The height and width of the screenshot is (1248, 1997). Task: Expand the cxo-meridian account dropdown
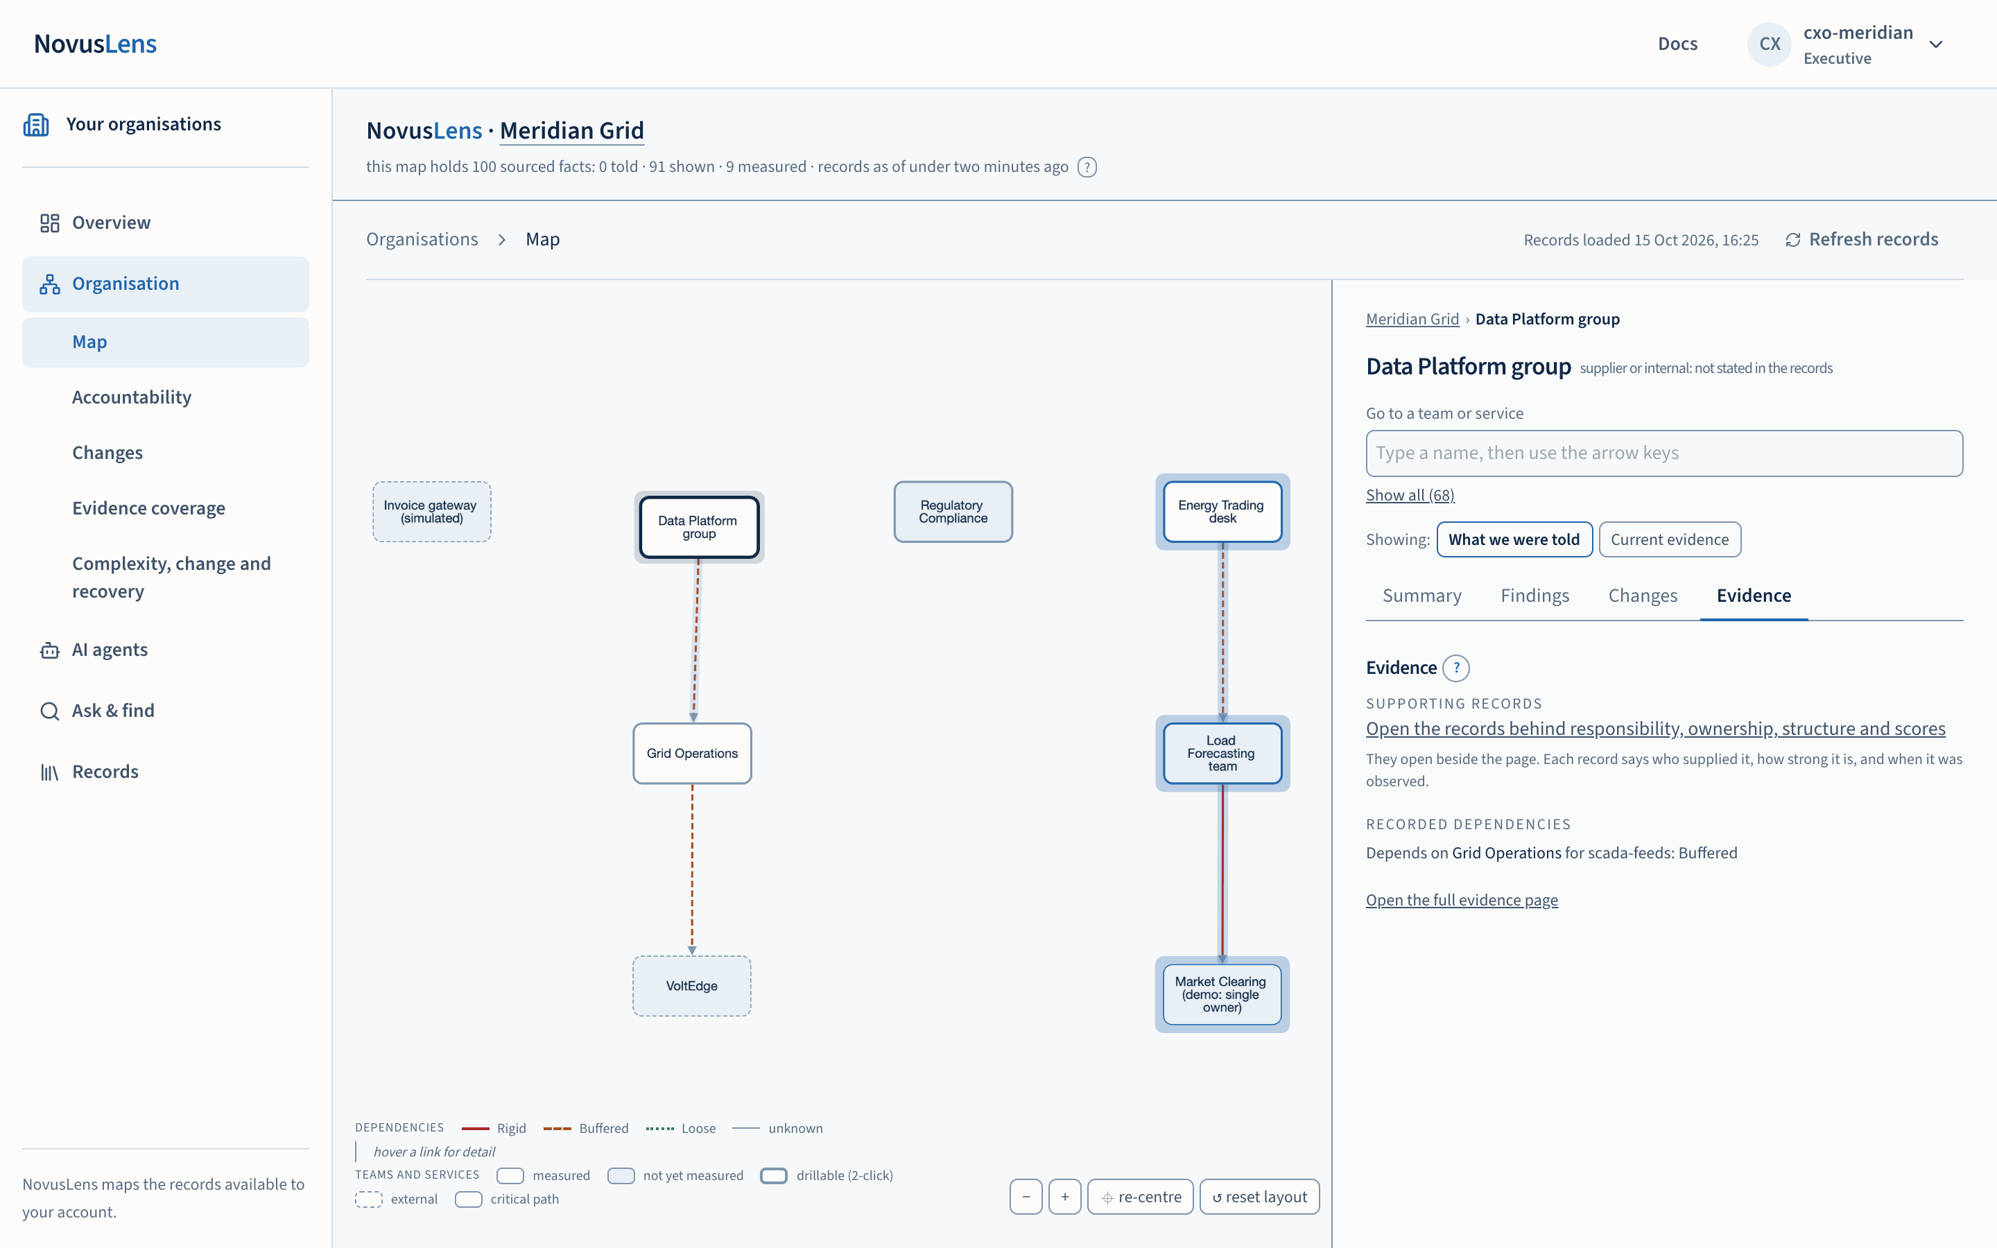1936,44
